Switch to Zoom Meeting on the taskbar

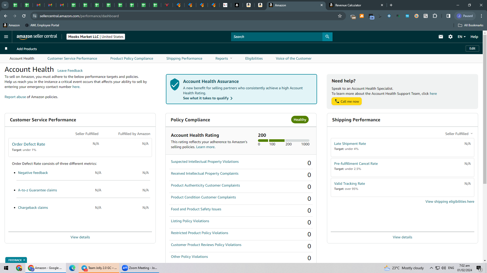pos(140,268)
